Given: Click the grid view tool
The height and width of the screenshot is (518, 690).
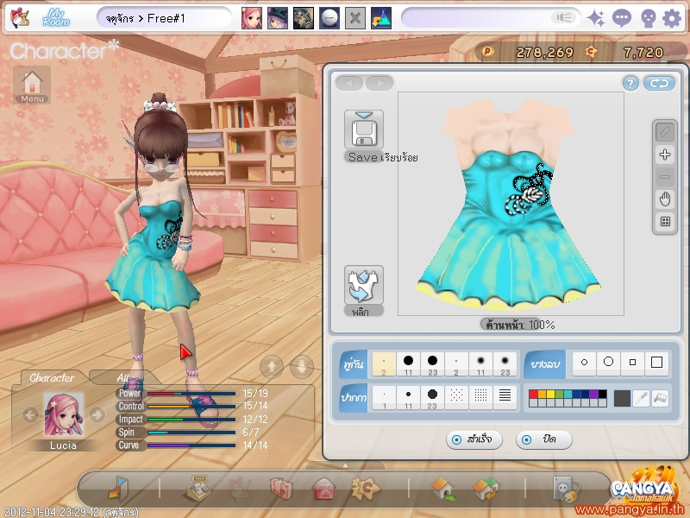Looking at the screenshot, I should pos(665,221).
